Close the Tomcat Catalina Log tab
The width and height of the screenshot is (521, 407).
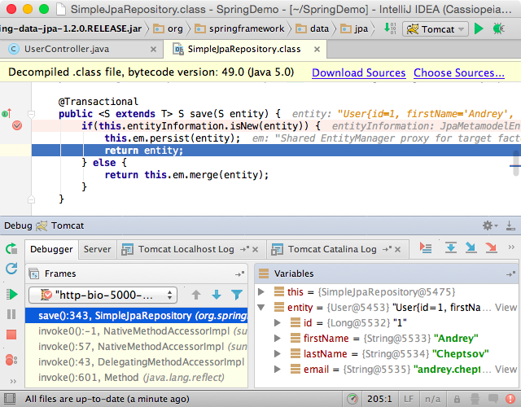[398, 250]
